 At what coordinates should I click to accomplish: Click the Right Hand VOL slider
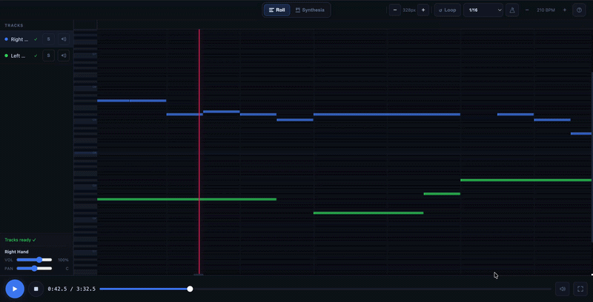[34, 260]
